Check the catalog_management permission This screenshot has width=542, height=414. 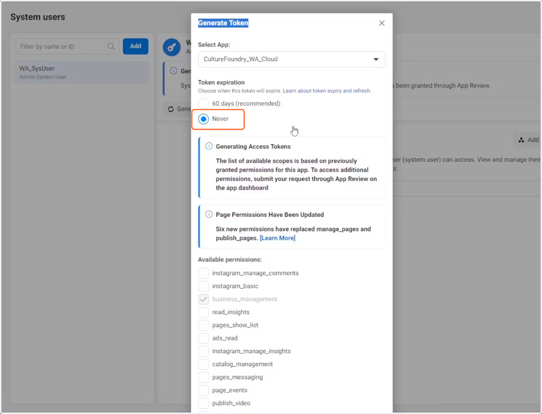pos(204,364)
